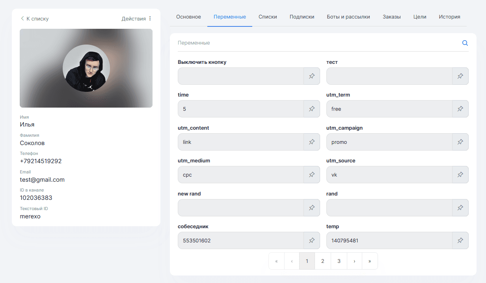Select page 2 in pagination

(x=323, y=261)
